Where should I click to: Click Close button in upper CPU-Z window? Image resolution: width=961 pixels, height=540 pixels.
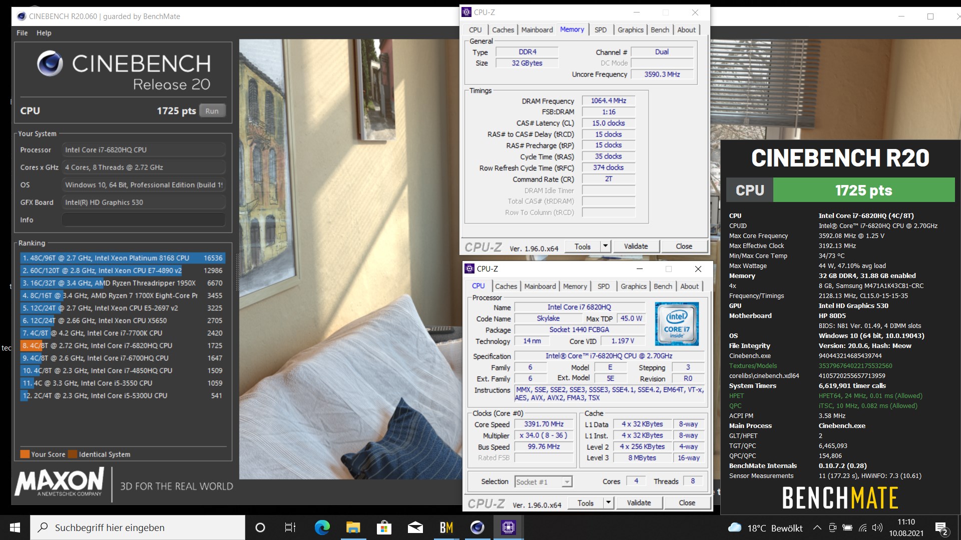684,246
